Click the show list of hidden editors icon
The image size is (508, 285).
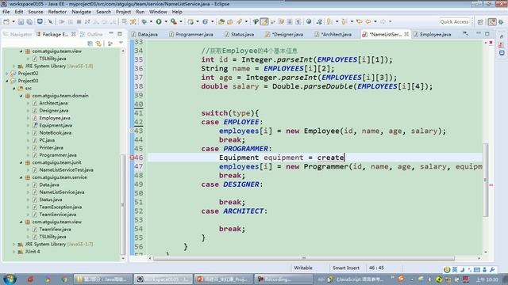pos(466,33)
